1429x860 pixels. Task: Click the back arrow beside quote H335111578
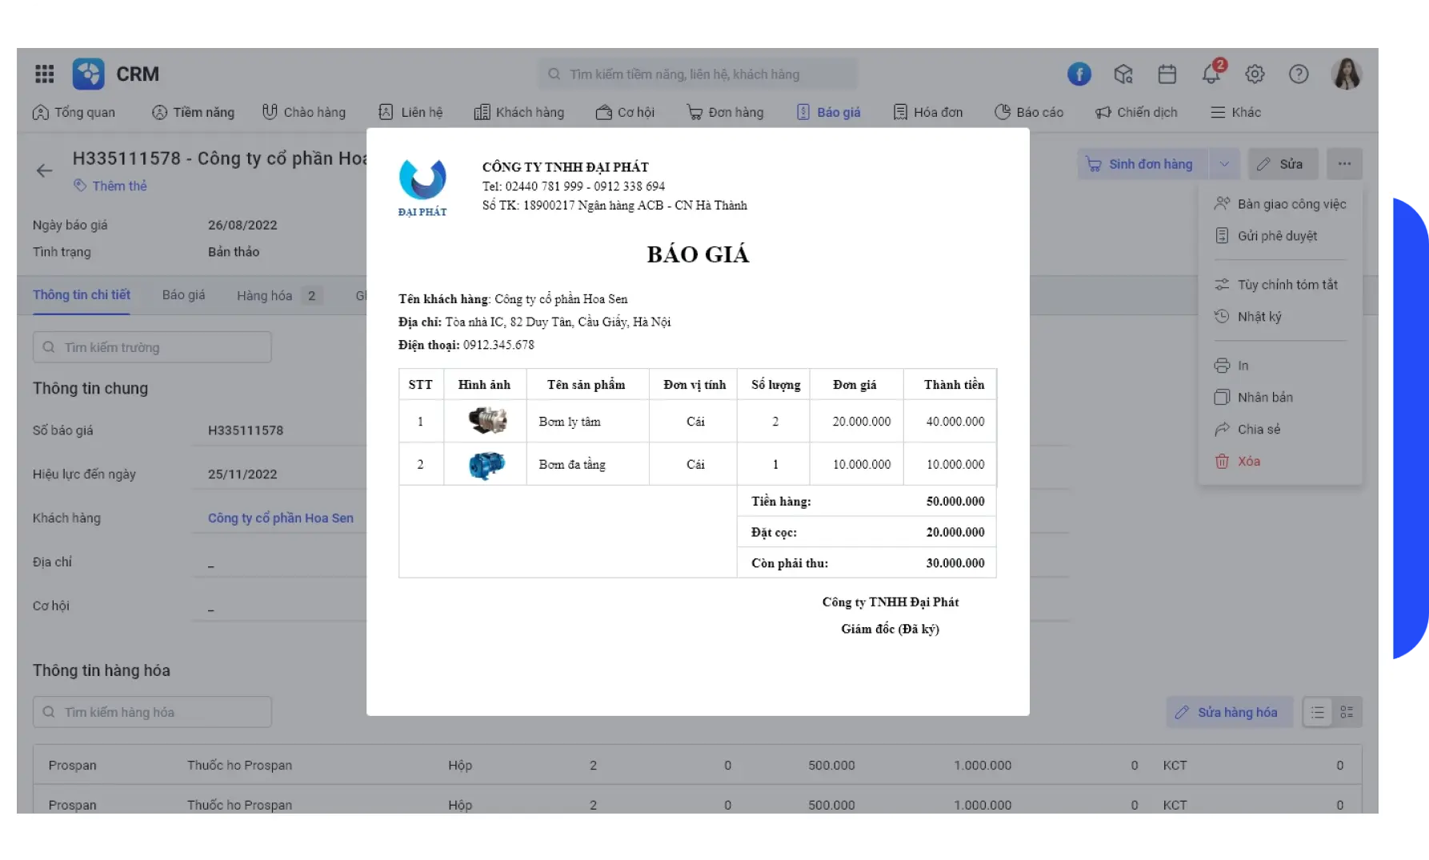44,170
